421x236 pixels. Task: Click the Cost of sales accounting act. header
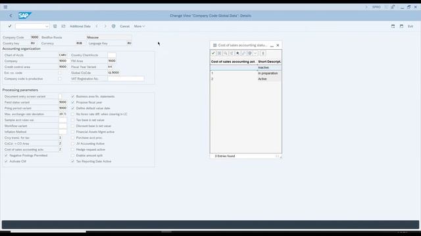click(234, 62)
